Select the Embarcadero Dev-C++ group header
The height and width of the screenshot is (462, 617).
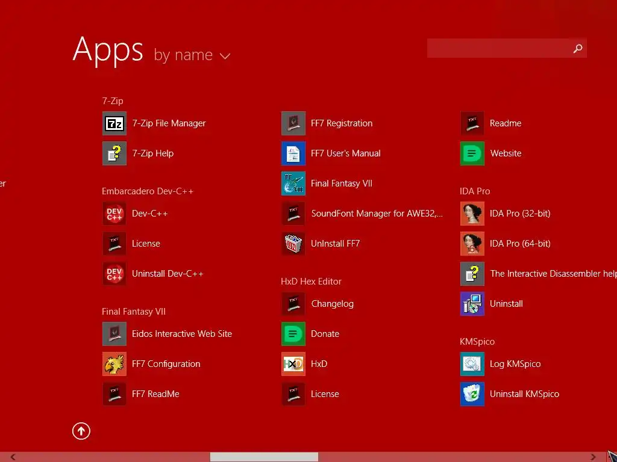[x=148, y=191]
